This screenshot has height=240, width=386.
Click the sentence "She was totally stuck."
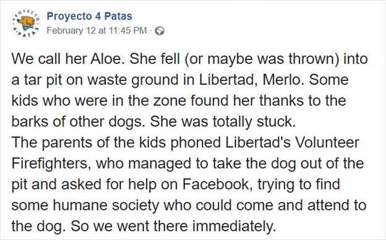(223, 122)
